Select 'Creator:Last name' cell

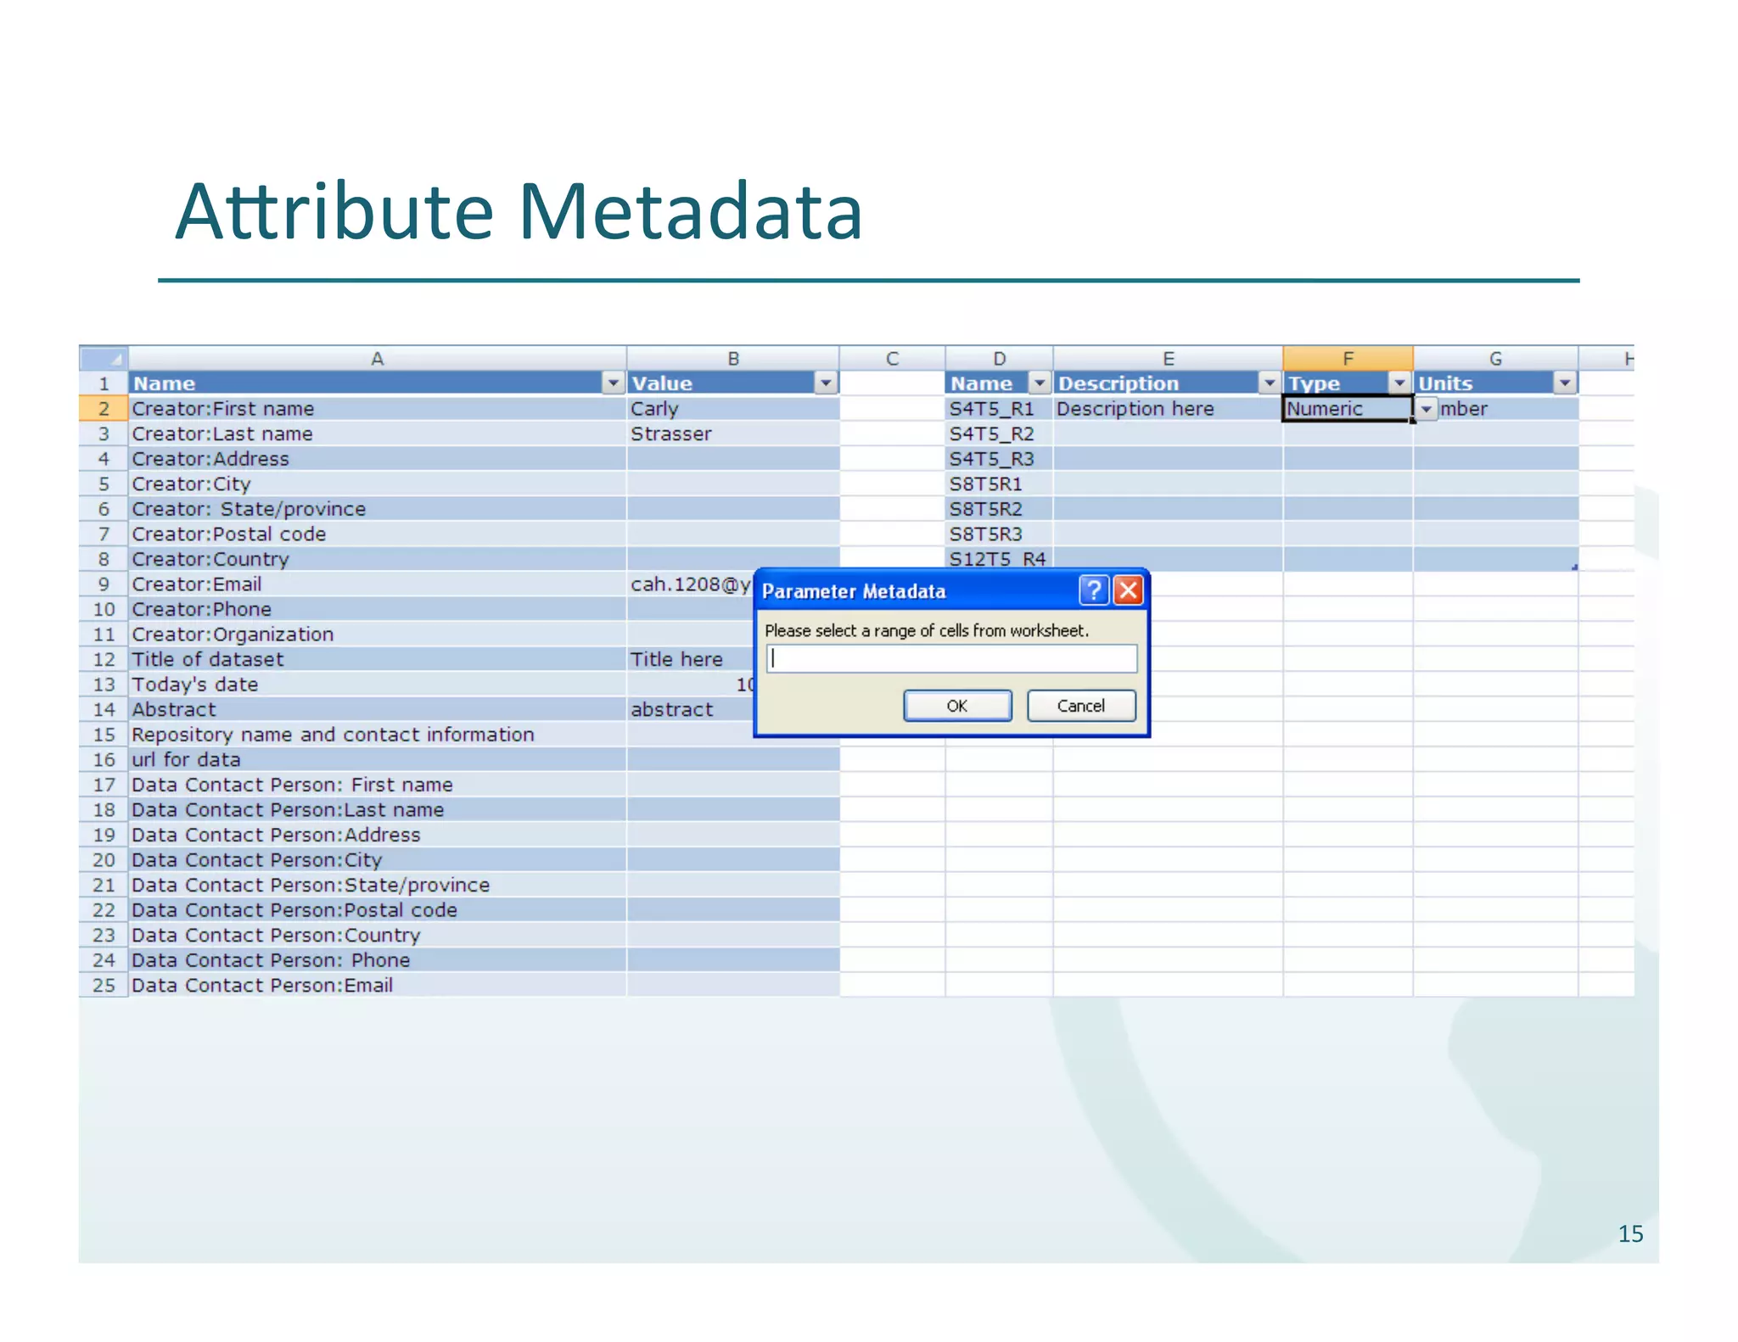pos(378,433)
